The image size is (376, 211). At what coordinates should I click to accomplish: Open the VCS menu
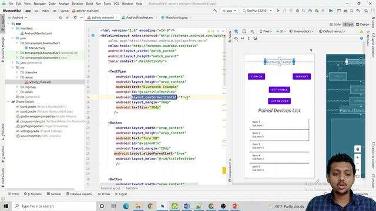[x=116, y=4]
